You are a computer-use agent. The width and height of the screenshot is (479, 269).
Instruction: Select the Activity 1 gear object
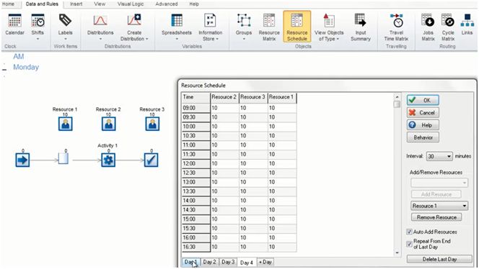point(108,160)
